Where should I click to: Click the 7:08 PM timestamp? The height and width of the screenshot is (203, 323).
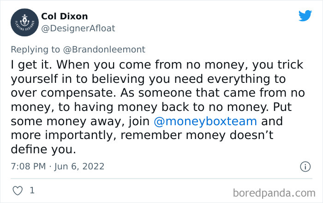pyautogui.click(x=29, y=166)
